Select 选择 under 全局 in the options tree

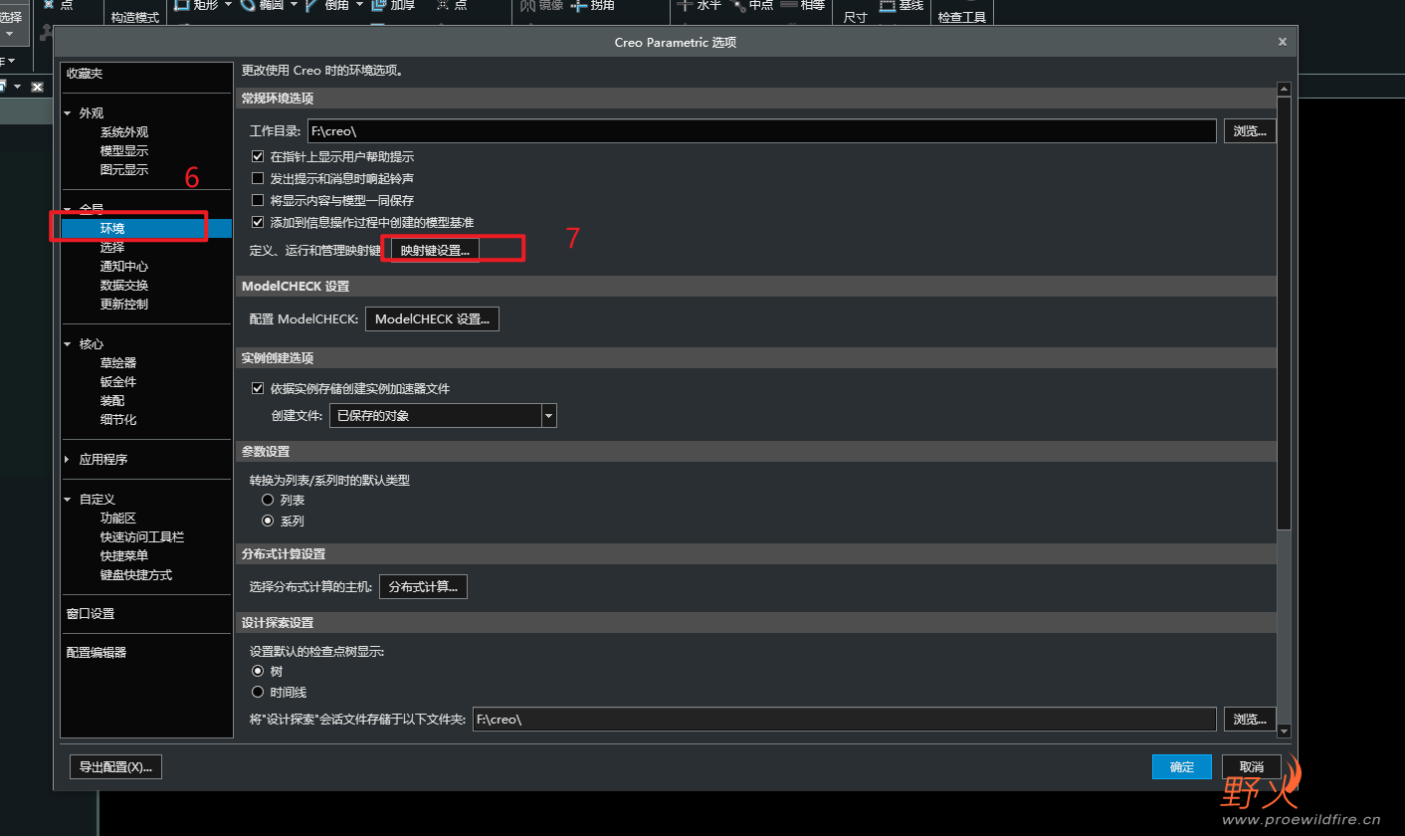click(112, 248)
